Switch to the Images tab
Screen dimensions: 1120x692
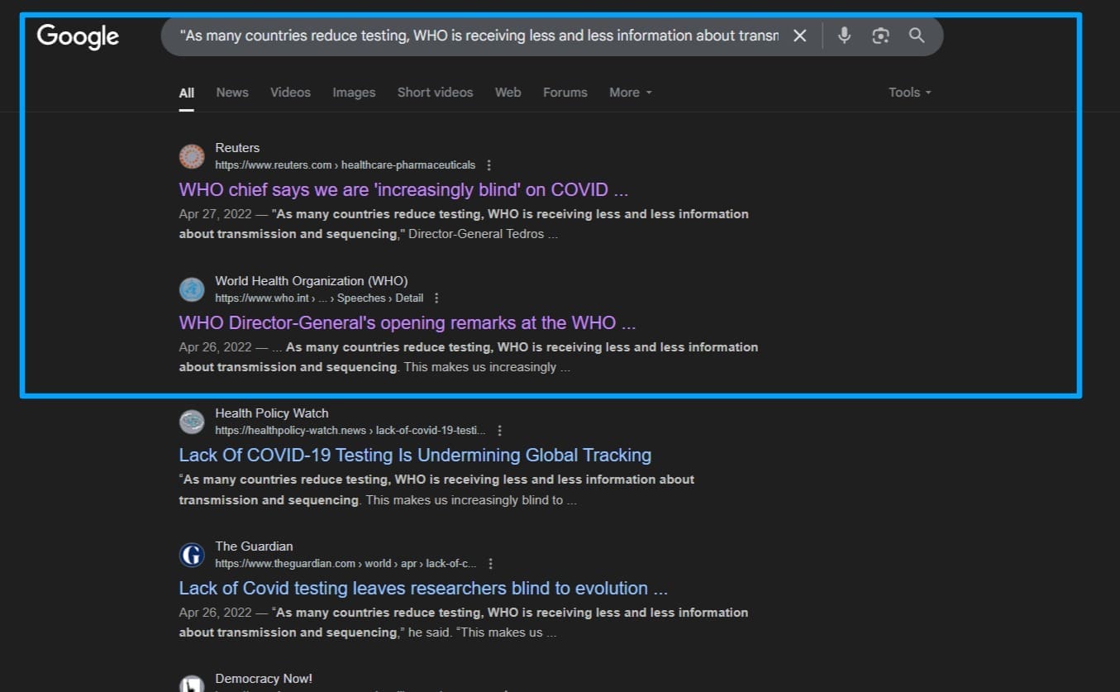tap(354, 93)
